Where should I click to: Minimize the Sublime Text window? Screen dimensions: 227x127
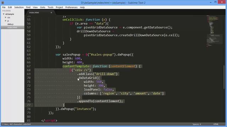point(211,2)
